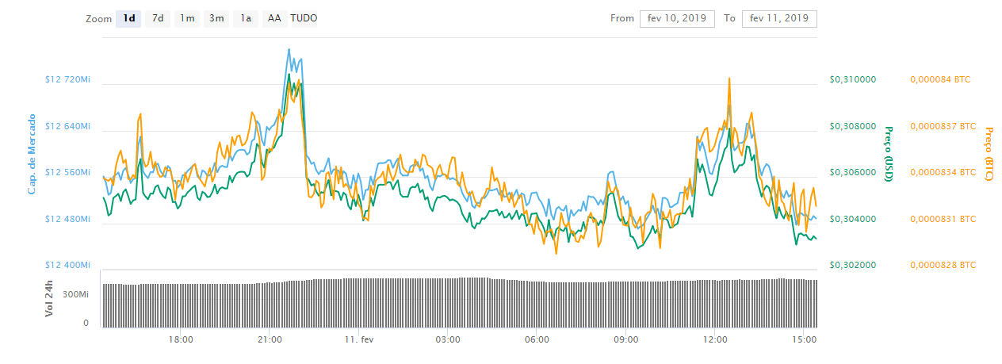
Task: Switch zoom to 1m
Action: pyautogui.click(x=187, y=18)
